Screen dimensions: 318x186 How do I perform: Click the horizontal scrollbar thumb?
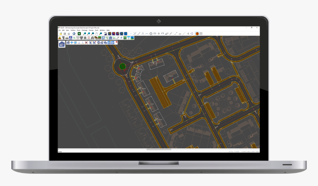pos(159,149)
